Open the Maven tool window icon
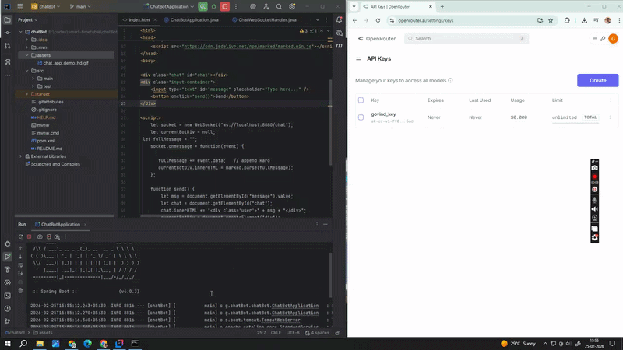The height and width of the screenshot is (350, 623). click(x=339, y=46)
